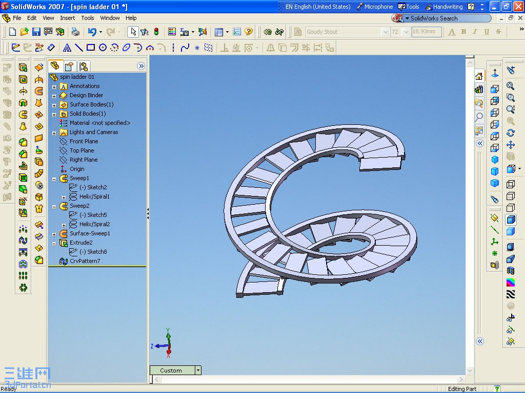525x393 pixels.
Task: Toggle Shaded display mode
Action: pyautogui.click(x=511, y=231)
